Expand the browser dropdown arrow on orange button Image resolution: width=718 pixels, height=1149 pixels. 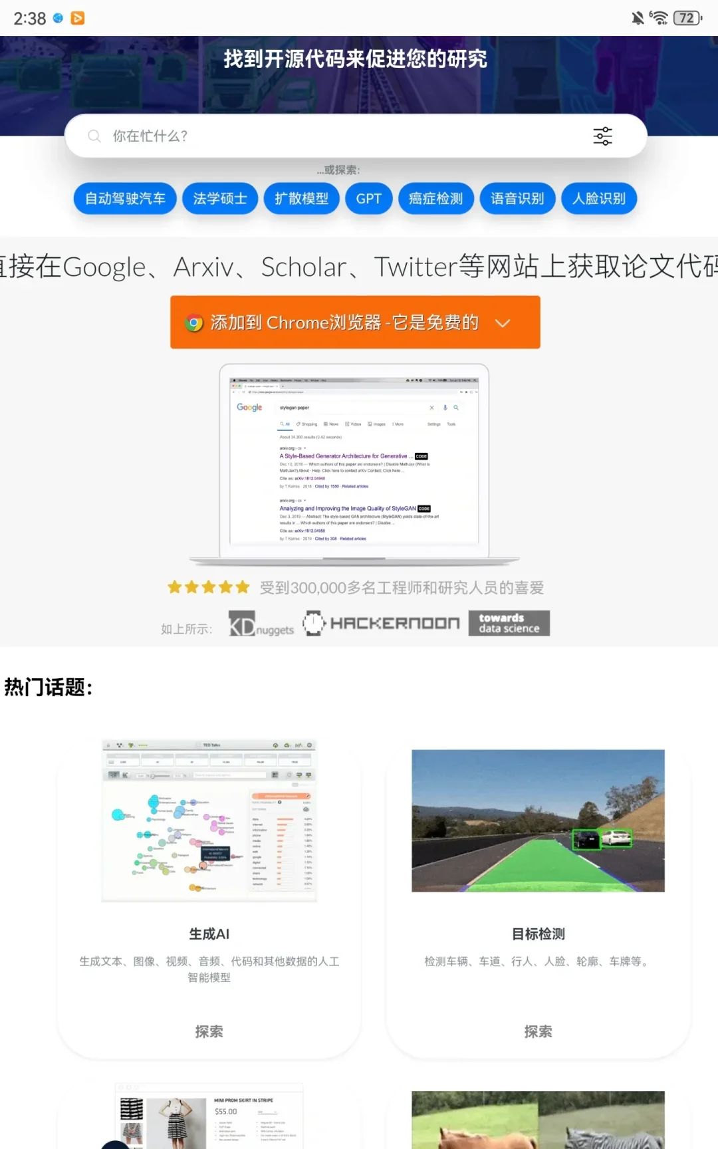point(503,323)
